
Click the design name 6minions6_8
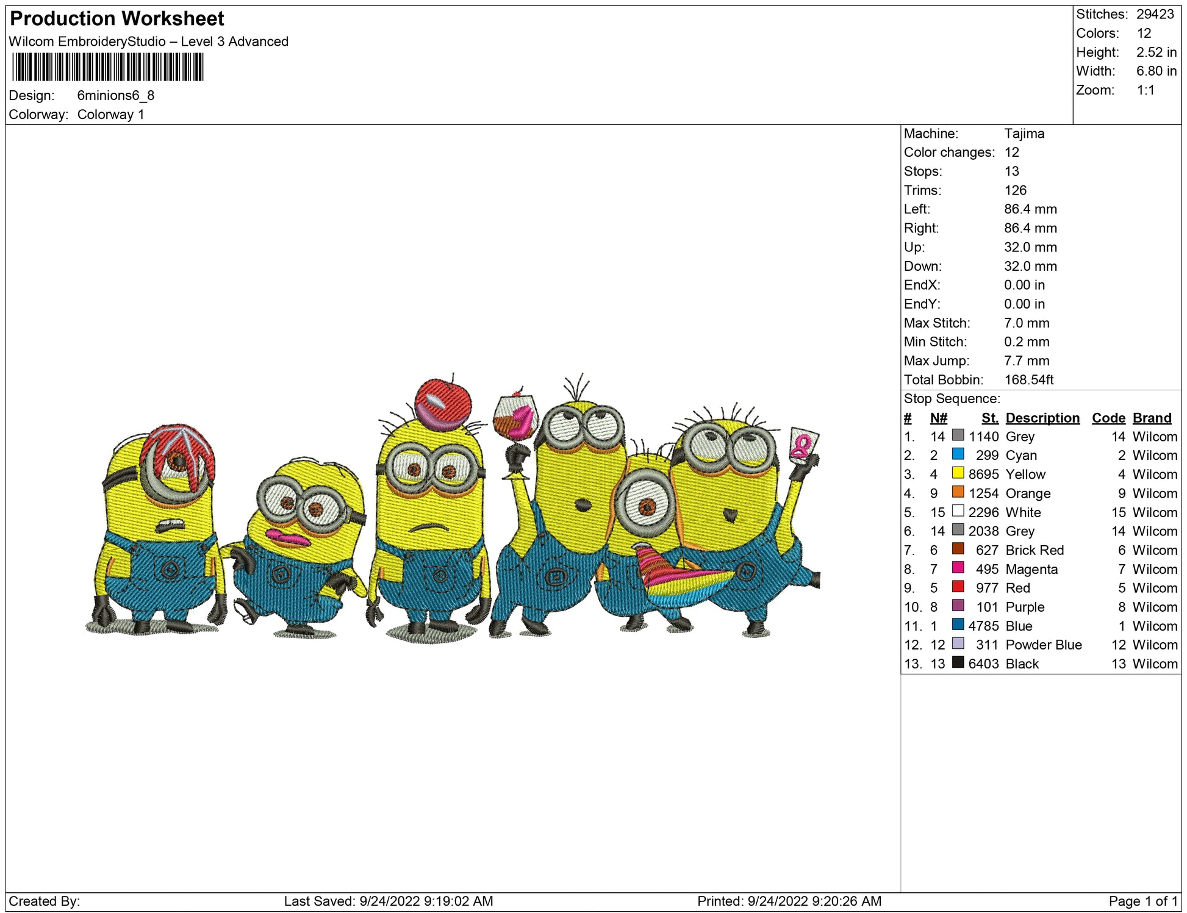coord(115,96)
